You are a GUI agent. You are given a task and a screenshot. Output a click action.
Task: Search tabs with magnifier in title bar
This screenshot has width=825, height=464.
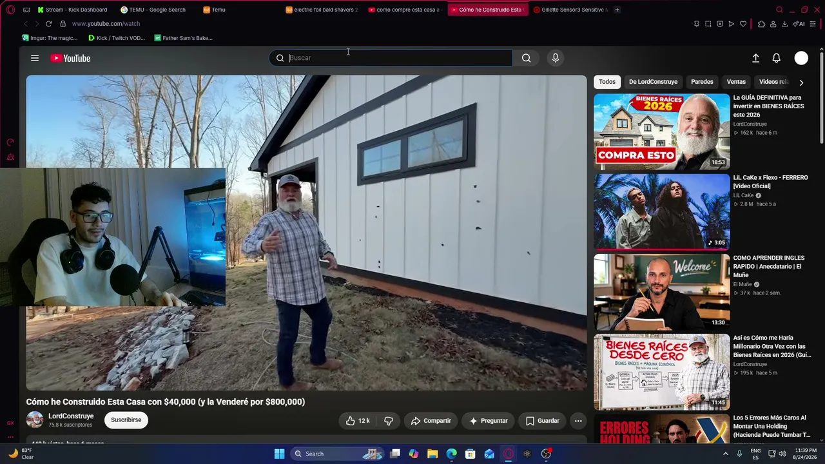[x=779, y=10]
